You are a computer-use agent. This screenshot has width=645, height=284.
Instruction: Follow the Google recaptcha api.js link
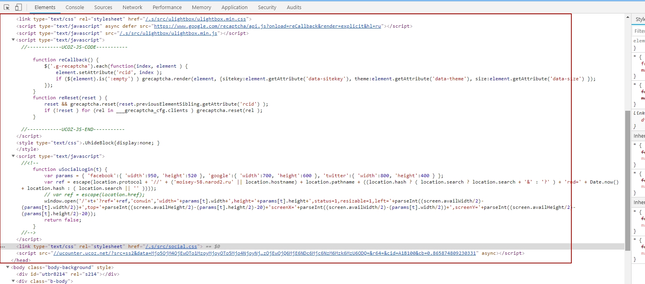point(268,26)
